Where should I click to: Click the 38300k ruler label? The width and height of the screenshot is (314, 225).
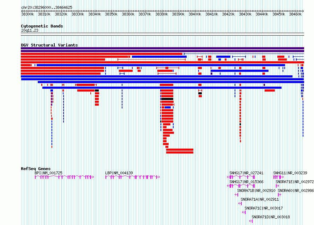(28, 14)
